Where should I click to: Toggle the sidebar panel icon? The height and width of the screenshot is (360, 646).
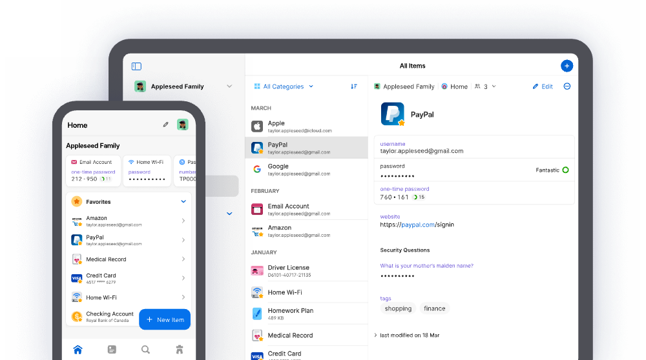click(136, 66)
